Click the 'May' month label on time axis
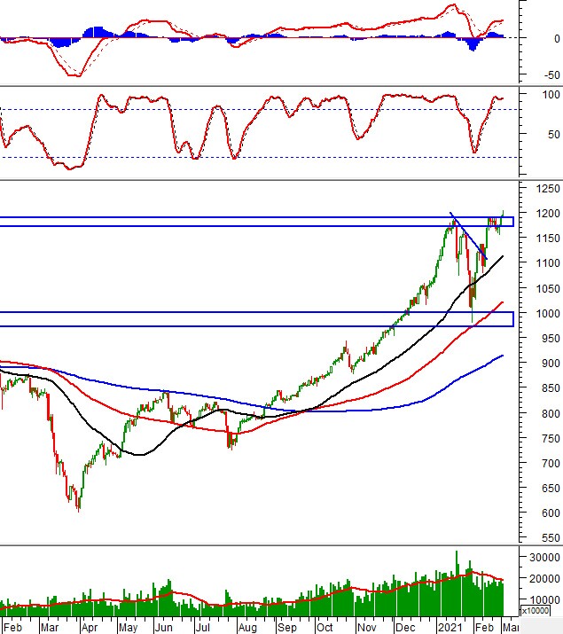This screenshot has height=634, width=563. coord(129,628)
